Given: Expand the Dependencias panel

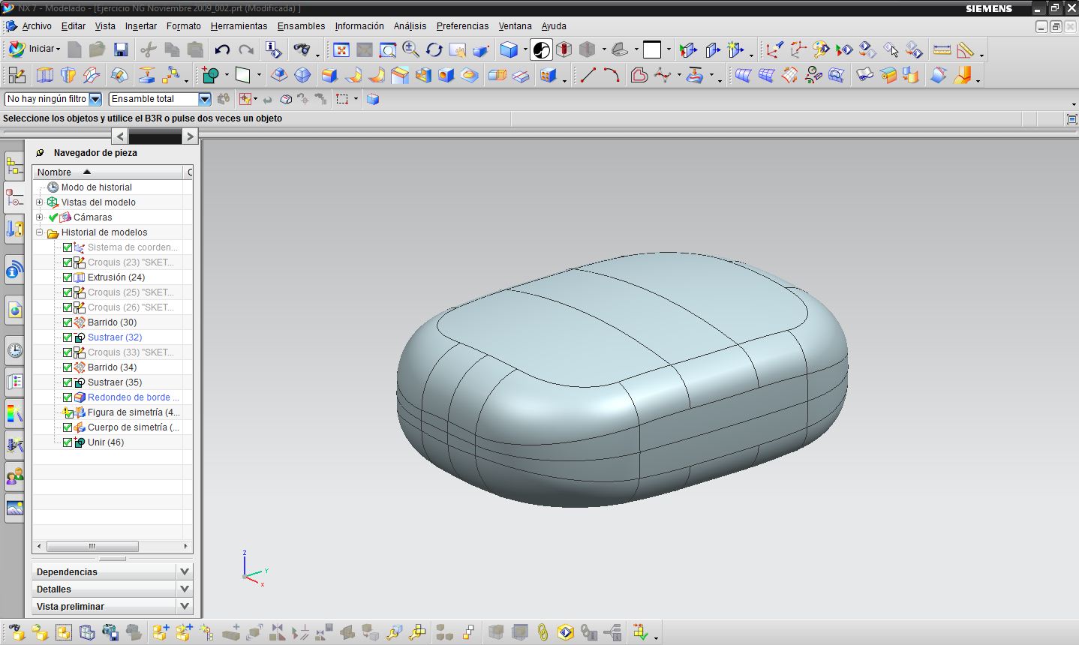Looking at the screenshot, I should click(x=185, y=571).
